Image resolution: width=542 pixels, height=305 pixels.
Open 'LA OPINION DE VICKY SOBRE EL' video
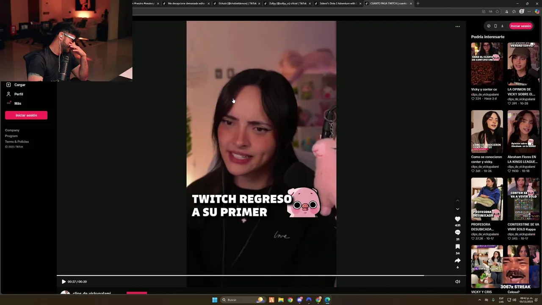523,64
